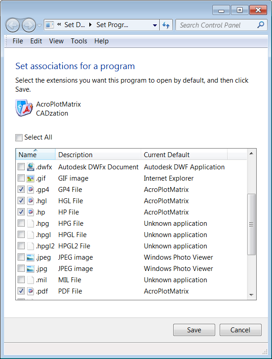Save the file associations
Viewport: 272px width, 359px height.
194,330
